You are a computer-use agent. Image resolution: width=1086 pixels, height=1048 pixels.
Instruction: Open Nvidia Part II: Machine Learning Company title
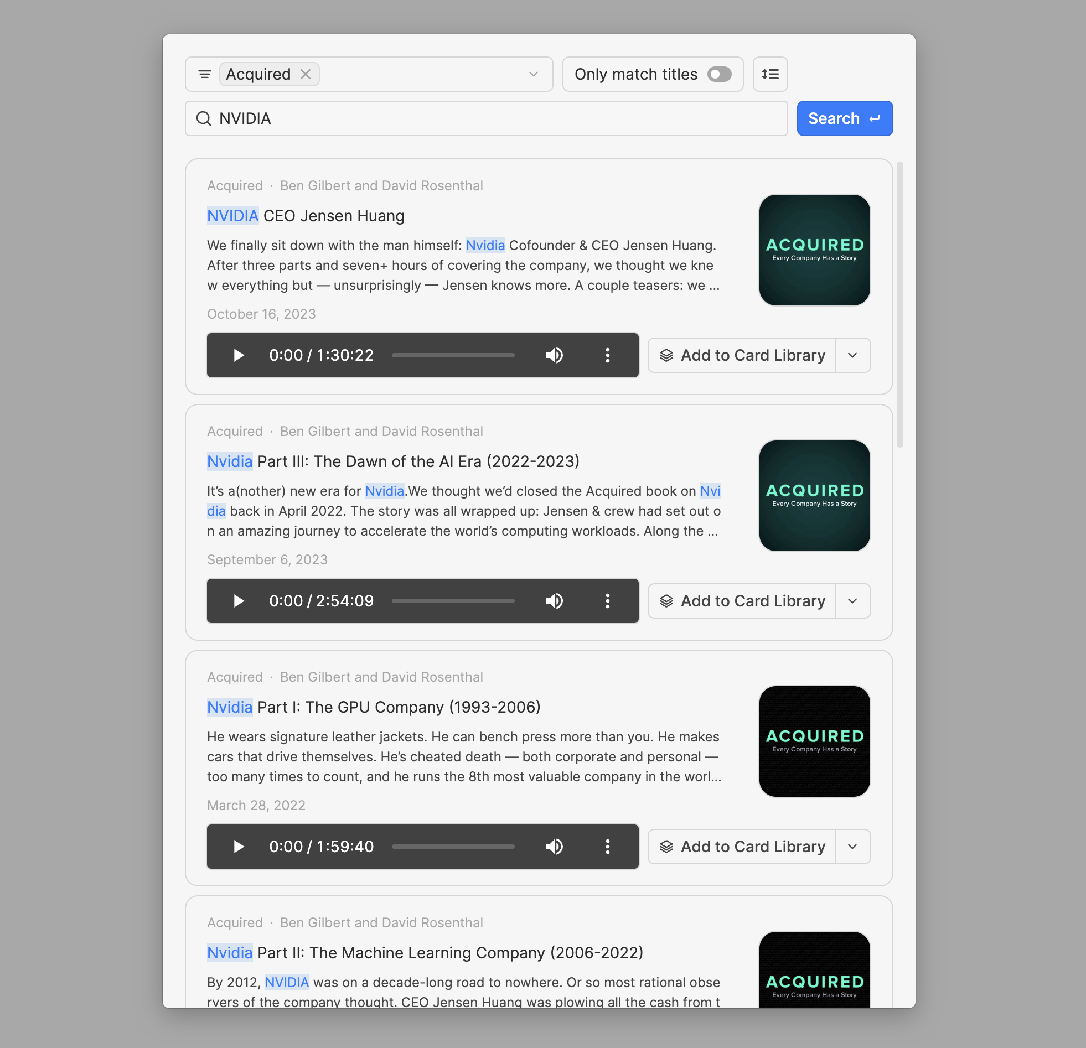[x=425, y=953]
